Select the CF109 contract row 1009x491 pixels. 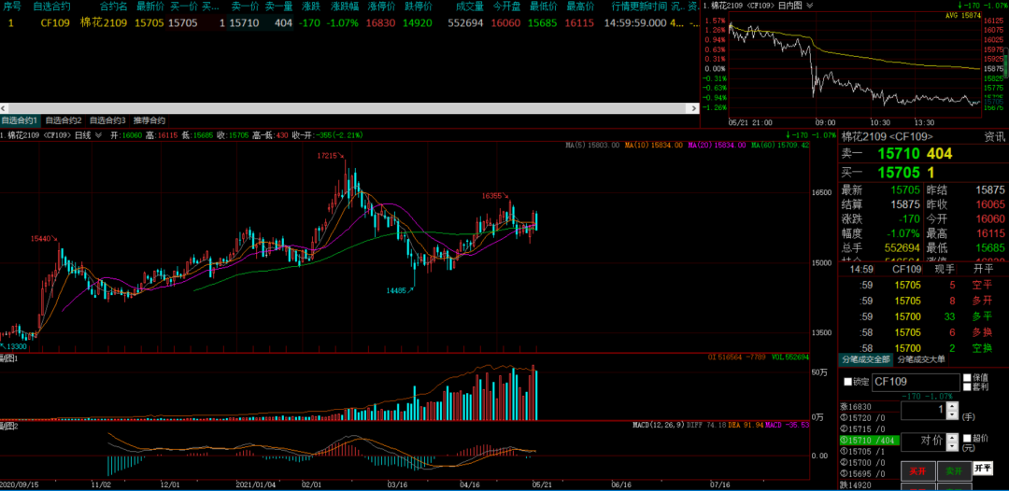click(349, 23)
